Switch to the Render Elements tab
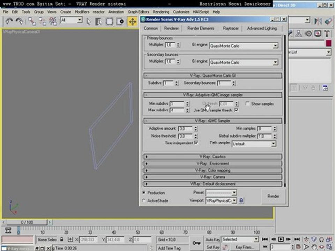 click(201, 28)
